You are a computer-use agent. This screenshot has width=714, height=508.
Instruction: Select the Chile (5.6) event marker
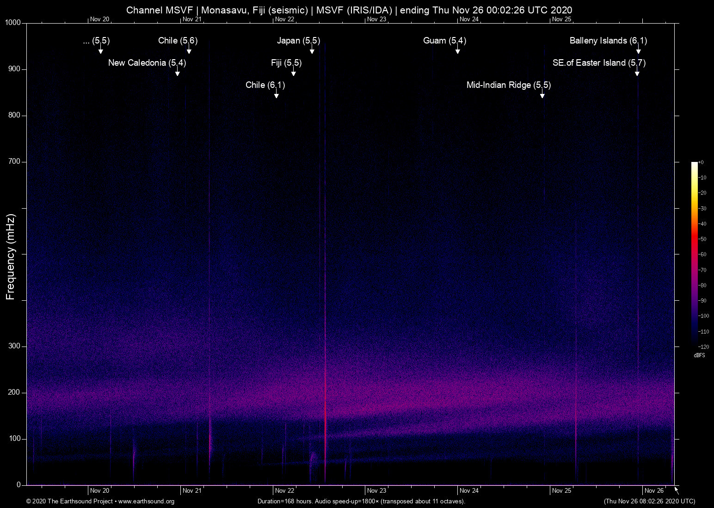click(178, 41)
